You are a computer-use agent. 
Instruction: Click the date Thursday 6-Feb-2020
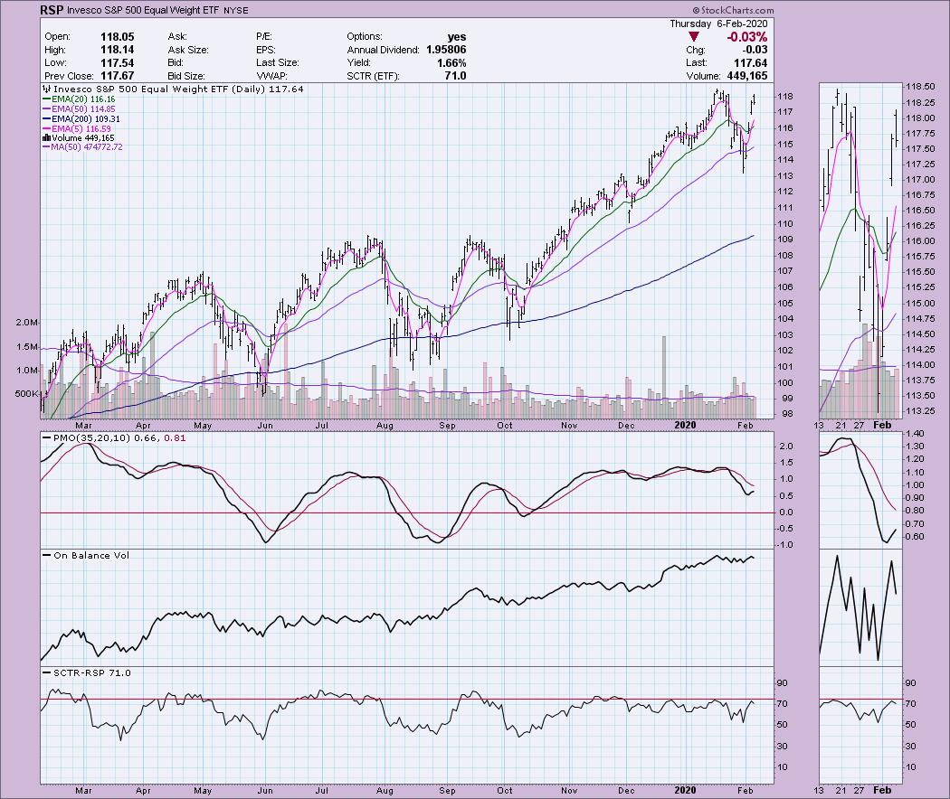pyautogui.click(x=718, y=23)
